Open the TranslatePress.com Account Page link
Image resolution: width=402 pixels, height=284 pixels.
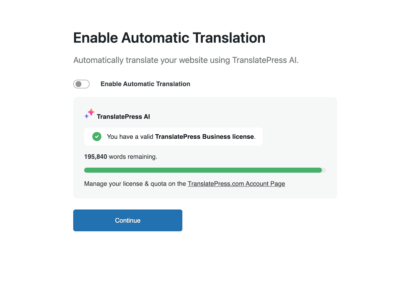click(236, 184)
